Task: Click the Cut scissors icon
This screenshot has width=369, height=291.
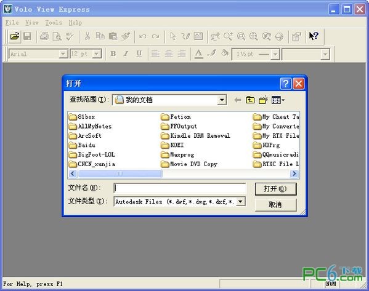Action: pos(87,36)
